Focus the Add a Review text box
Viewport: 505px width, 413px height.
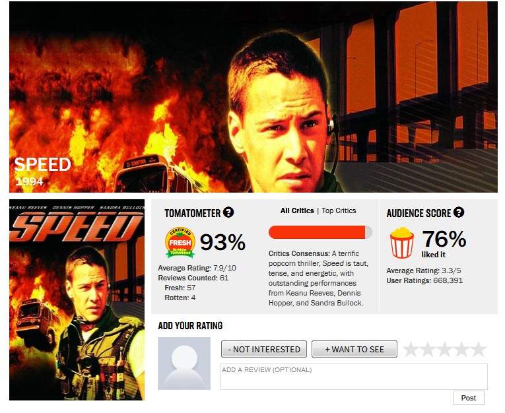tap(354, 377)
